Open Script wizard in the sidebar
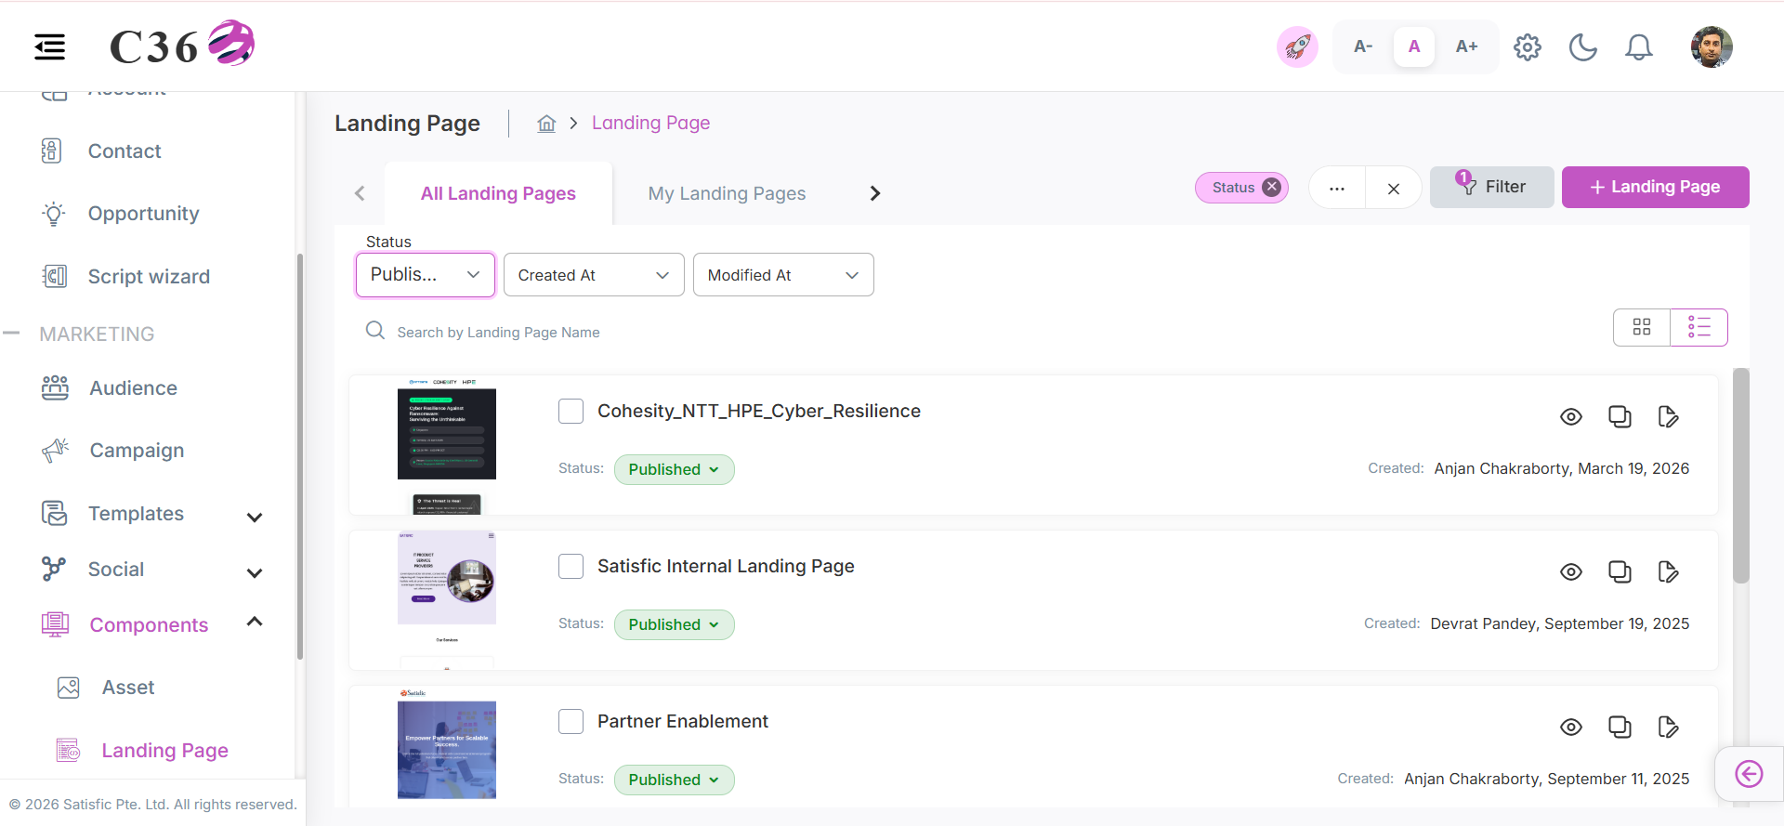1784x826 pixels. [149, 276]
